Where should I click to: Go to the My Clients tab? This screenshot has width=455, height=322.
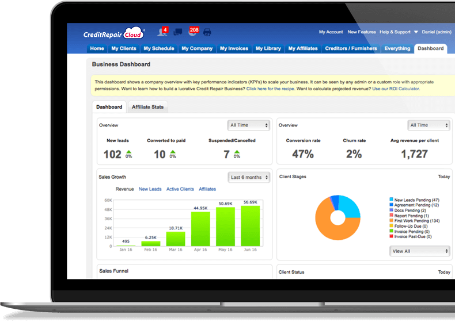point(123,49)
